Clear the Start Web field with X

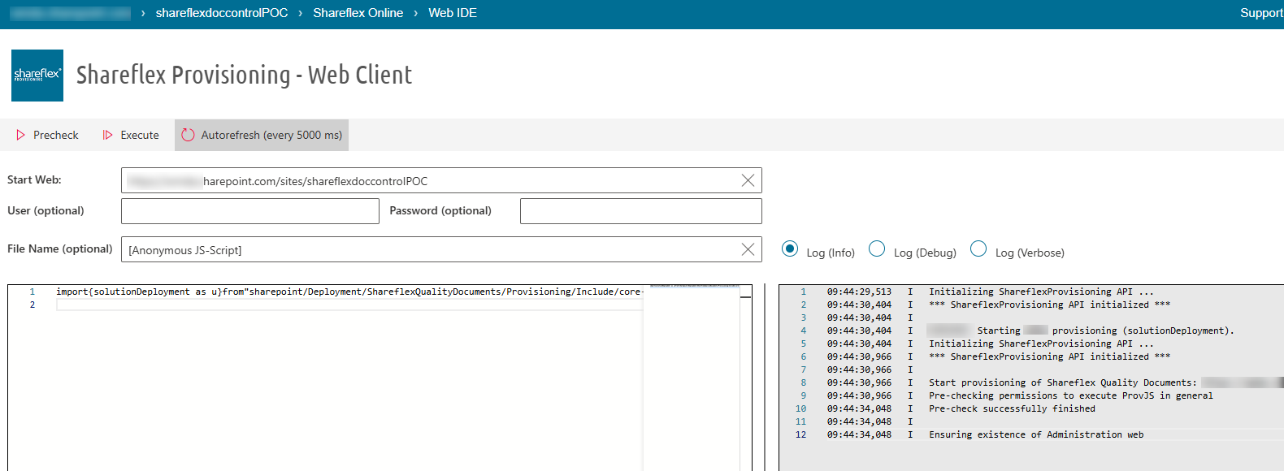click(x=748, y=180)
